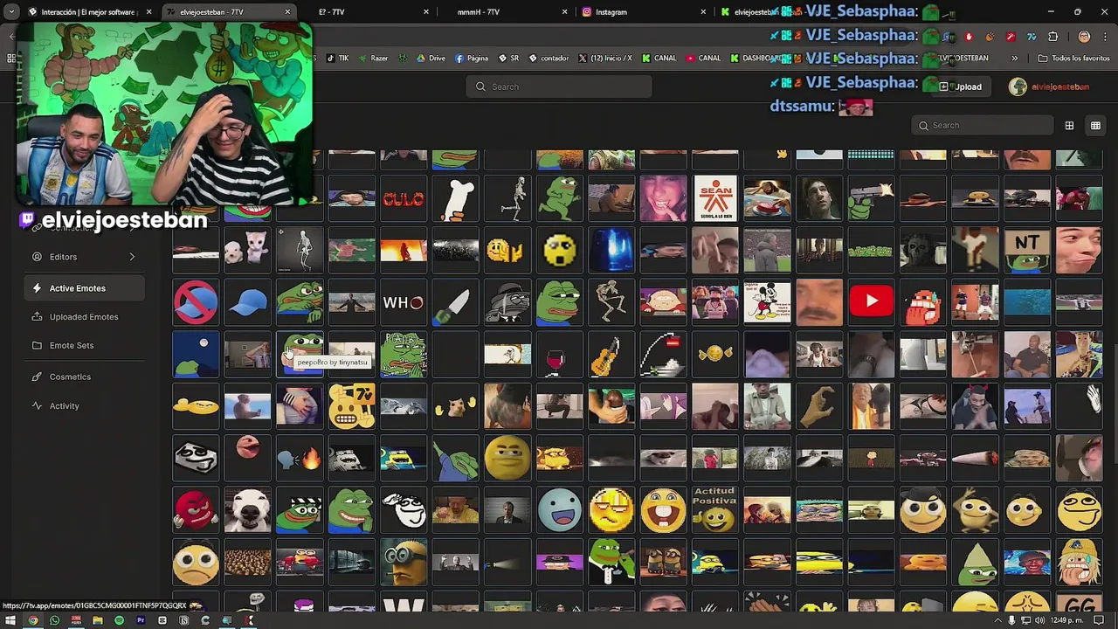The image size is (1118, 629).
Task: Open the yellow 7TV logo face emote
Action: tap(352, 405)
